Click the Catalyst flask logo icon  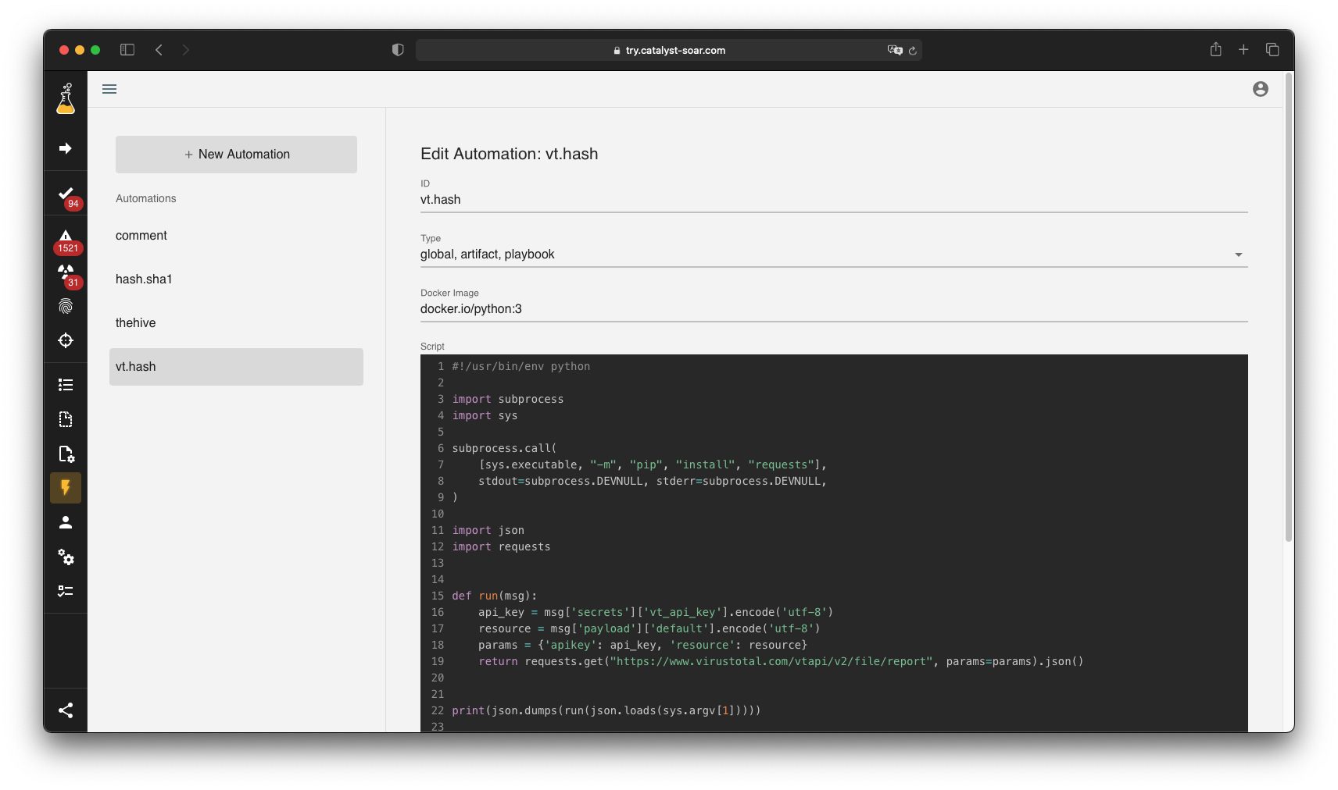coord(66,99)
